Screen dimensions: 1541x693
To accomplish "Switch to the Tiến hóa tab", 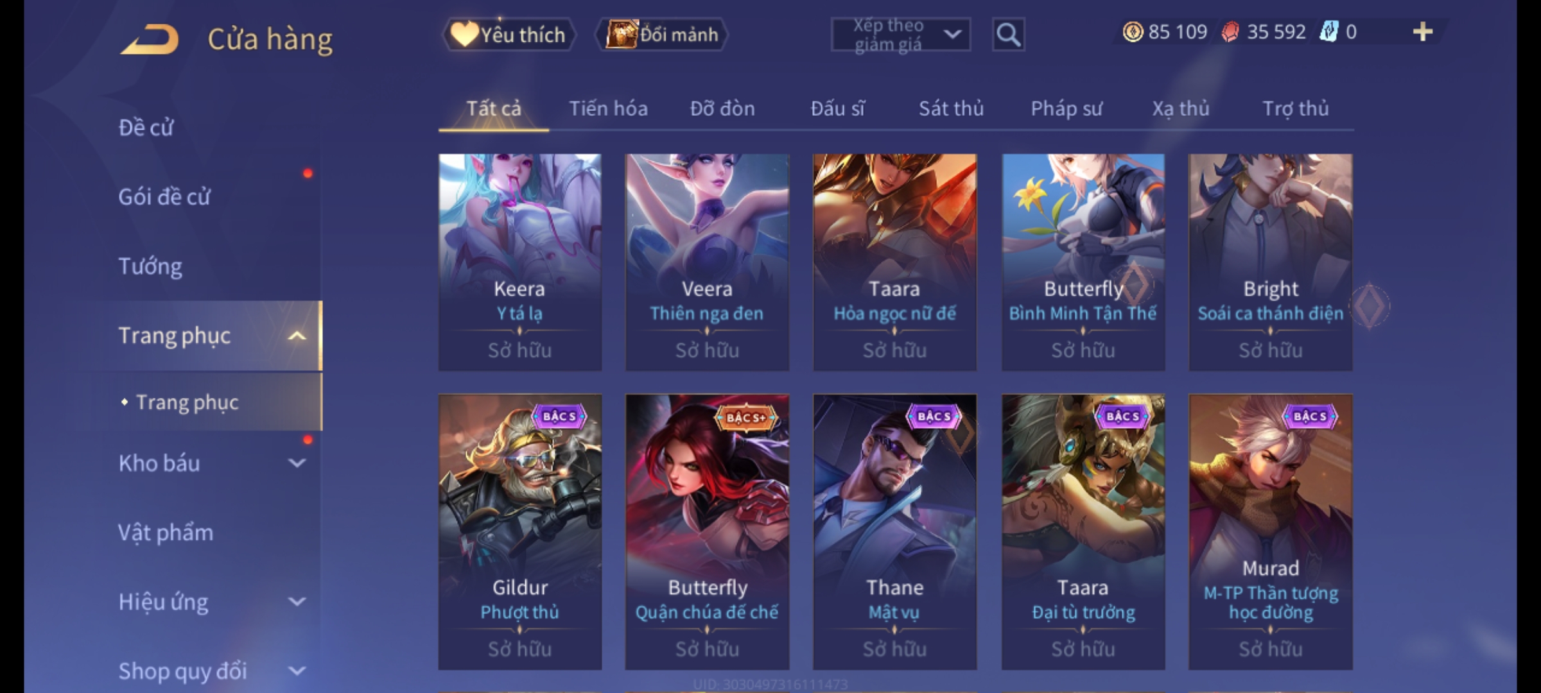I will (608, 108).
